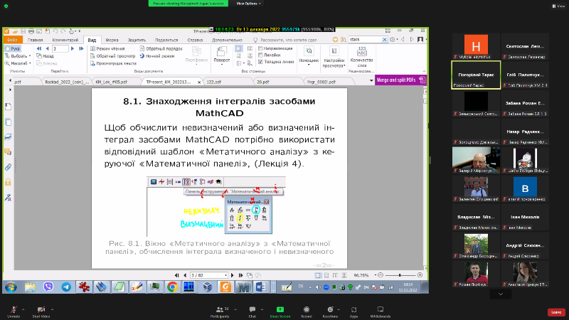Open Whiteboards from the Zoom toolbar
Image resolution: width=569 pixels, height=320 pixels.
click(380, 310)
